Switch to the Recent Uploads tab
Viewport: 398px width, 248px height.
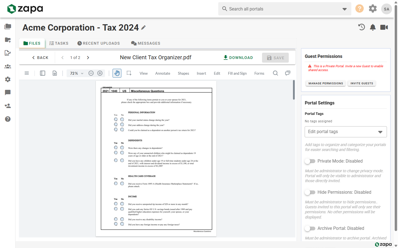pyautogui.click(x=99, y=43)
